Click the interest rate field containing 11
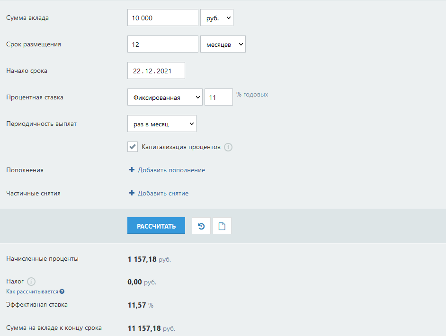446x336 pixels. click(219, 97)
